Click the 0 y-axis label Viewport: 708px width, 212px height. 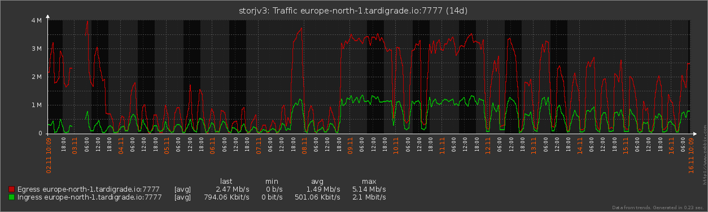(40, 134)
